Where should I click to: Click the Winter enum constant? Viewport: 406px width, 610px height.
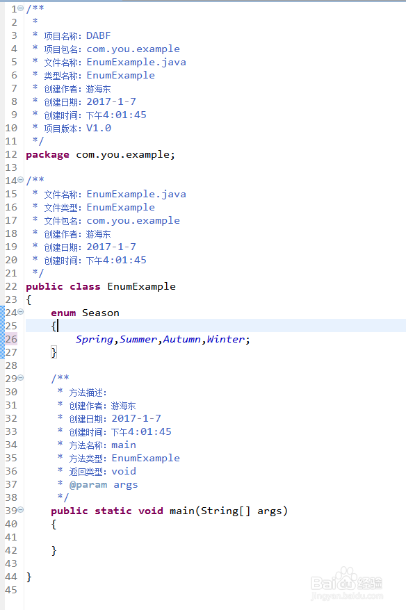[226, 339]
